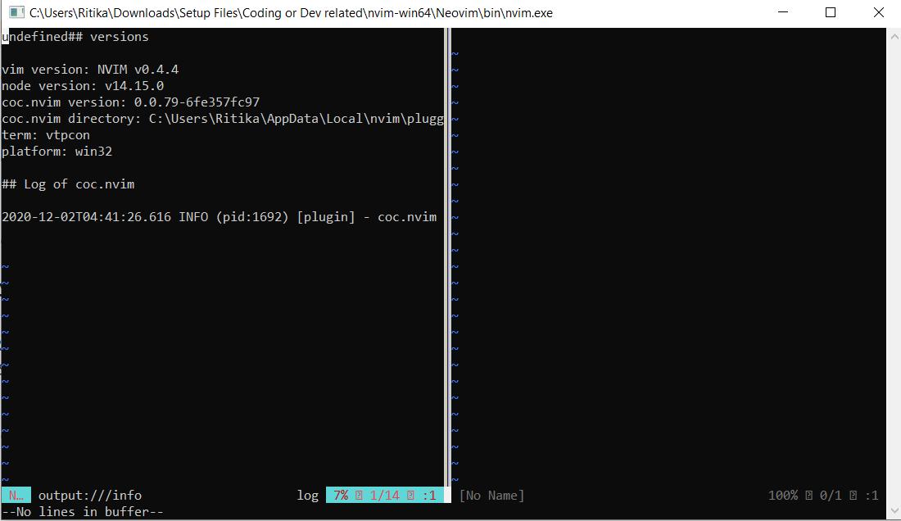Click the window title bar path text
Image resolution: width=901 pixels, height=521 pixels.
click(x=291, y=12)
